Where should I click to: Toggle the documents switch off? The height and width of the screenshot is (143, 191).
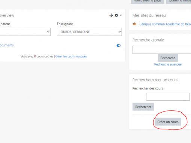click(118, 45)
